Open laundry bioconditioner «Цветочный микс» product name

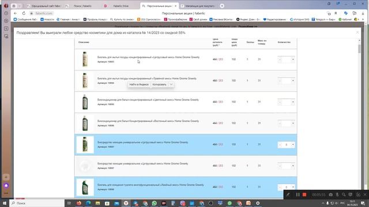[x=148, y=99]
